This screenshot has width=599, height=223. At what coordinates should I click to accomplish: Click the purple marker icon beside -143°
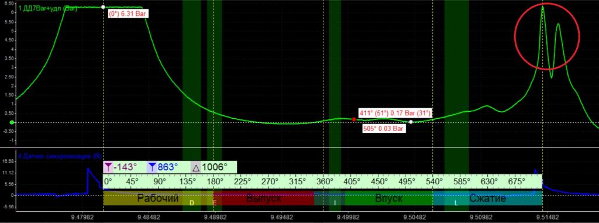click(109, 167)
